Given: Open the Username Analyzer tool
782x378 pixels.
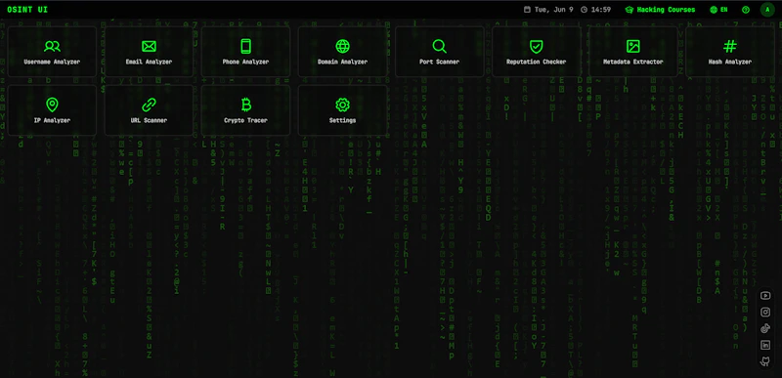Looking at the screenshot, I should click(52, 52).
